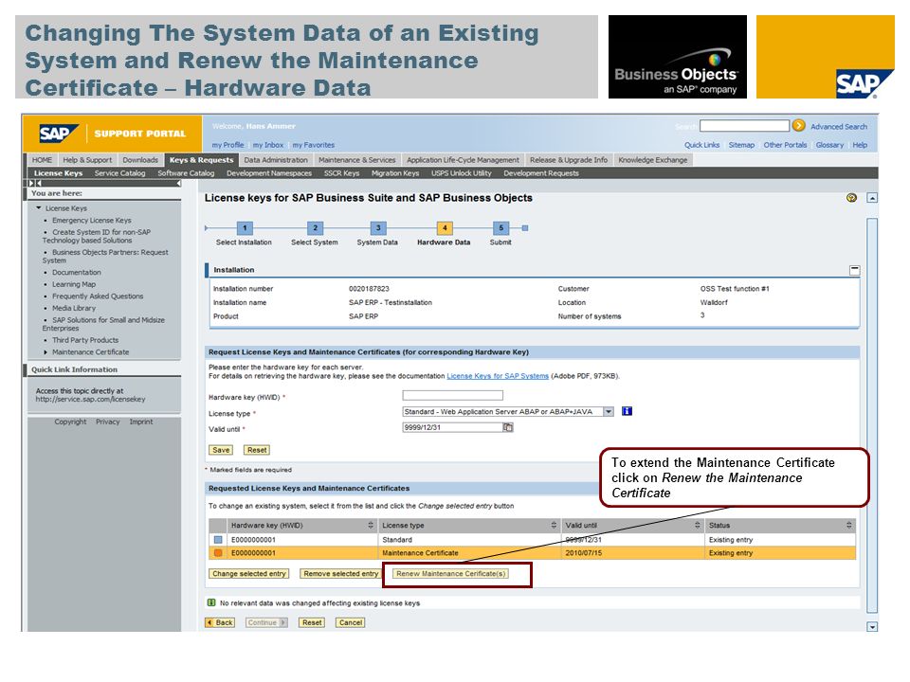
Task: Open the USPS Unlock Utility submenu
Action: click(x=462, y=173)
